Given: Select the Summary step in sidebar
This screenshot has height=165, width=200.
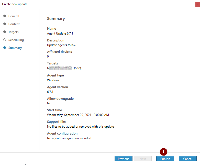Looking at the screenshot, I should (15, 48).
